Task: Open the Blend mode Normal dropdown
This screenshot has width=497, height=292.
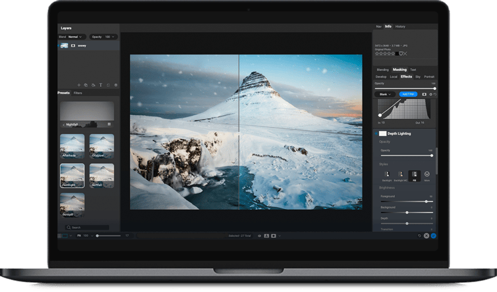Action: pos(76,37)
